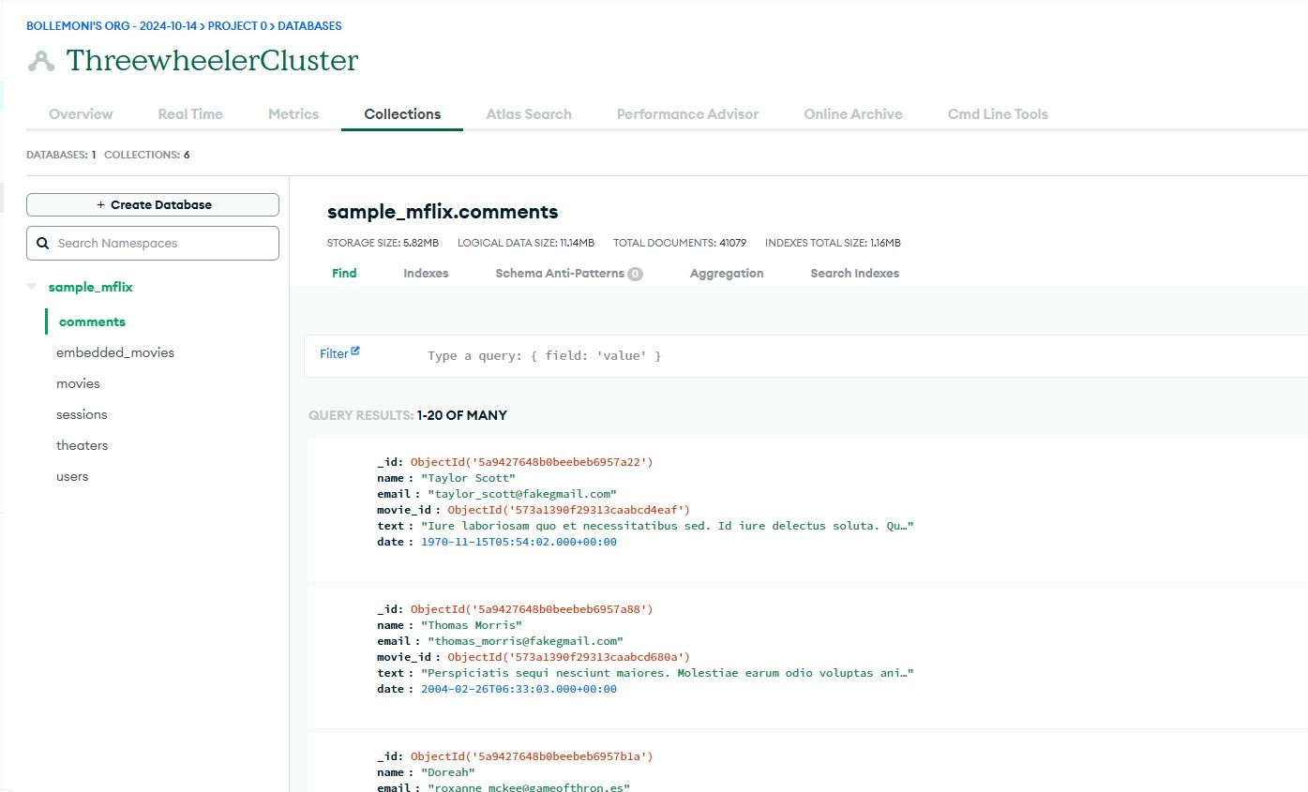Open the theaters collection
Viewport: 1308px width, 792px height.
(83, 445)
